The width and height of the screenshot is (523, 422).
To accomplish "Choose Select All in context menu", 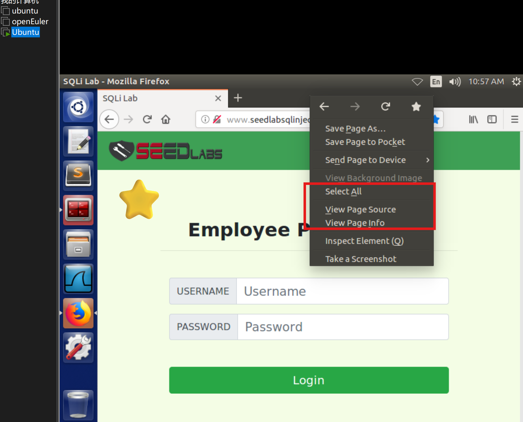I will [x=372, y=192].
